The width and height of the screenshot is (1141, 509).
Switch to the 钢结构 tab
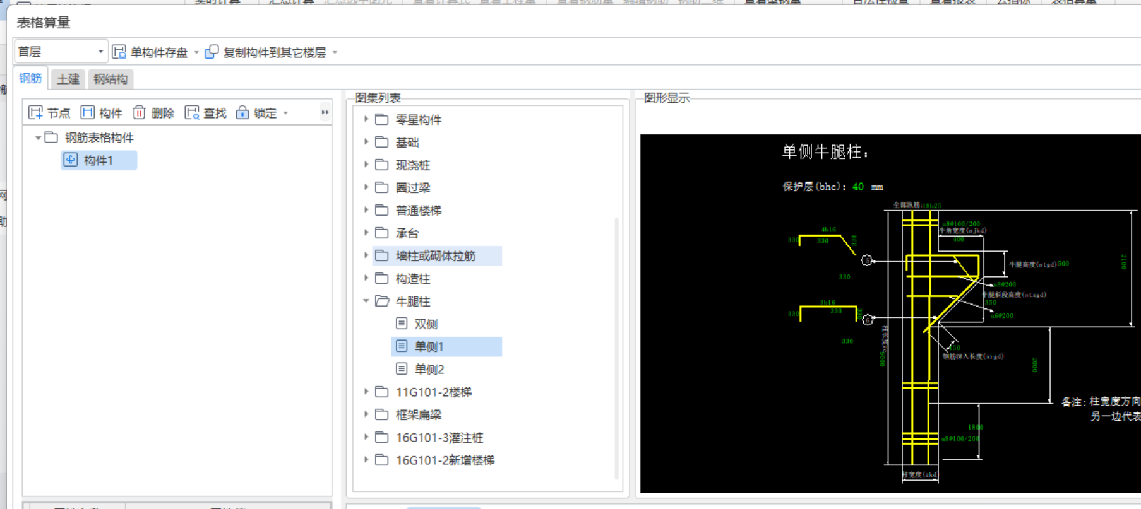tap(111, 79)
